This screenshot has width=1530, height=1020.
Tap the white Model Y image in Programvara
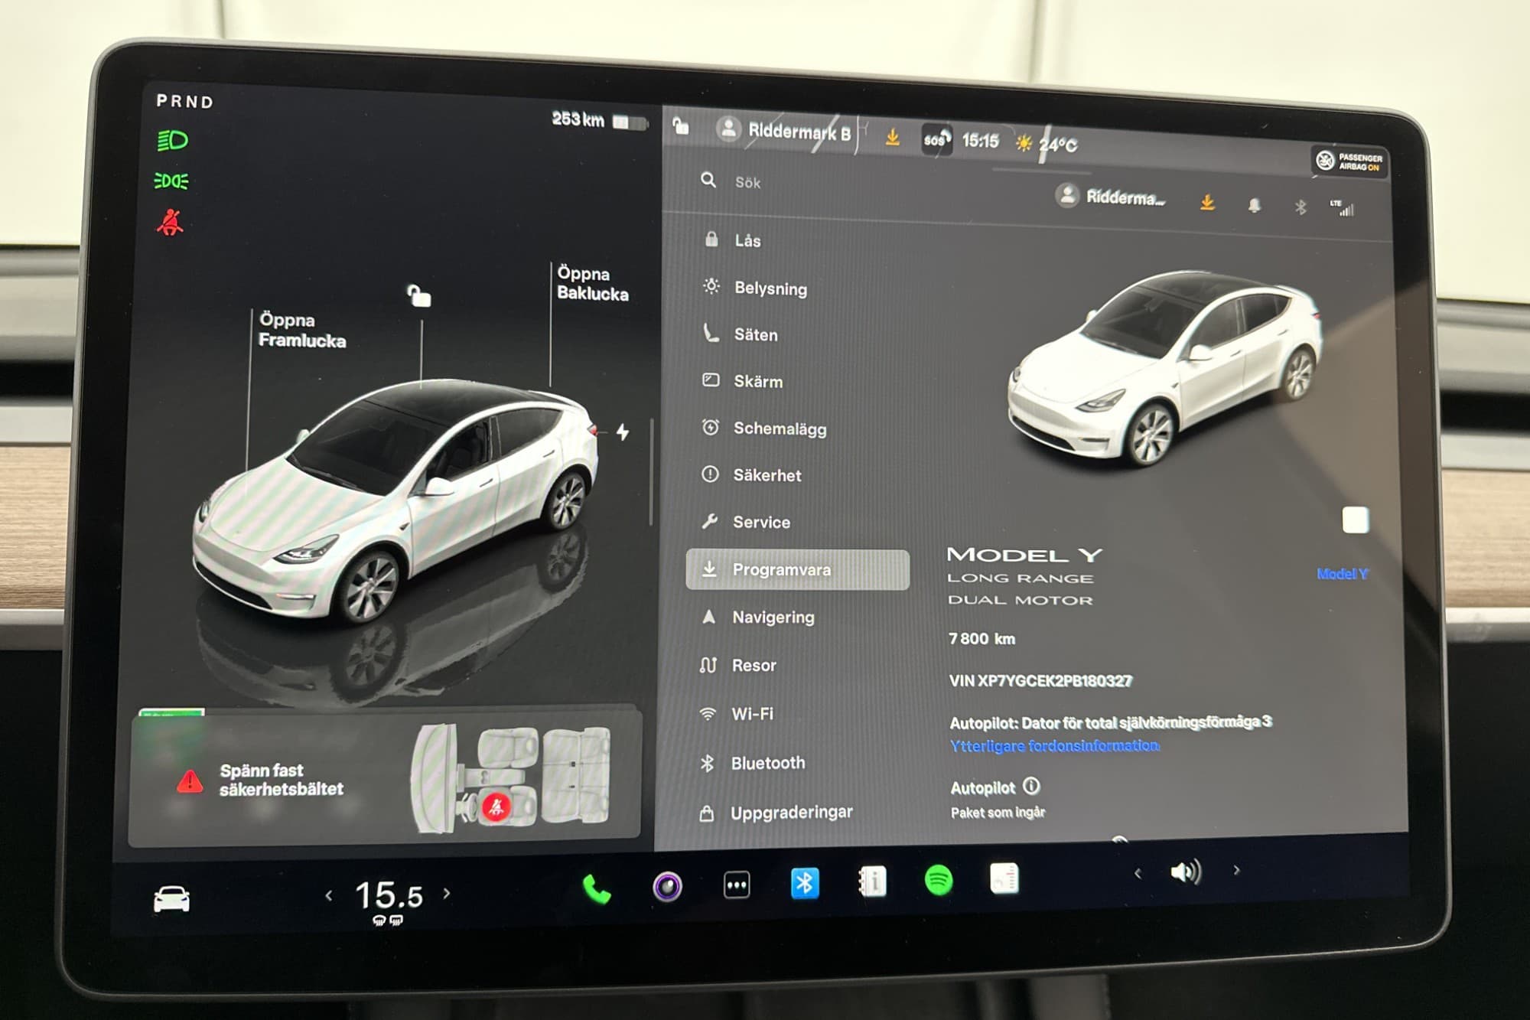tap(1167, 367)
